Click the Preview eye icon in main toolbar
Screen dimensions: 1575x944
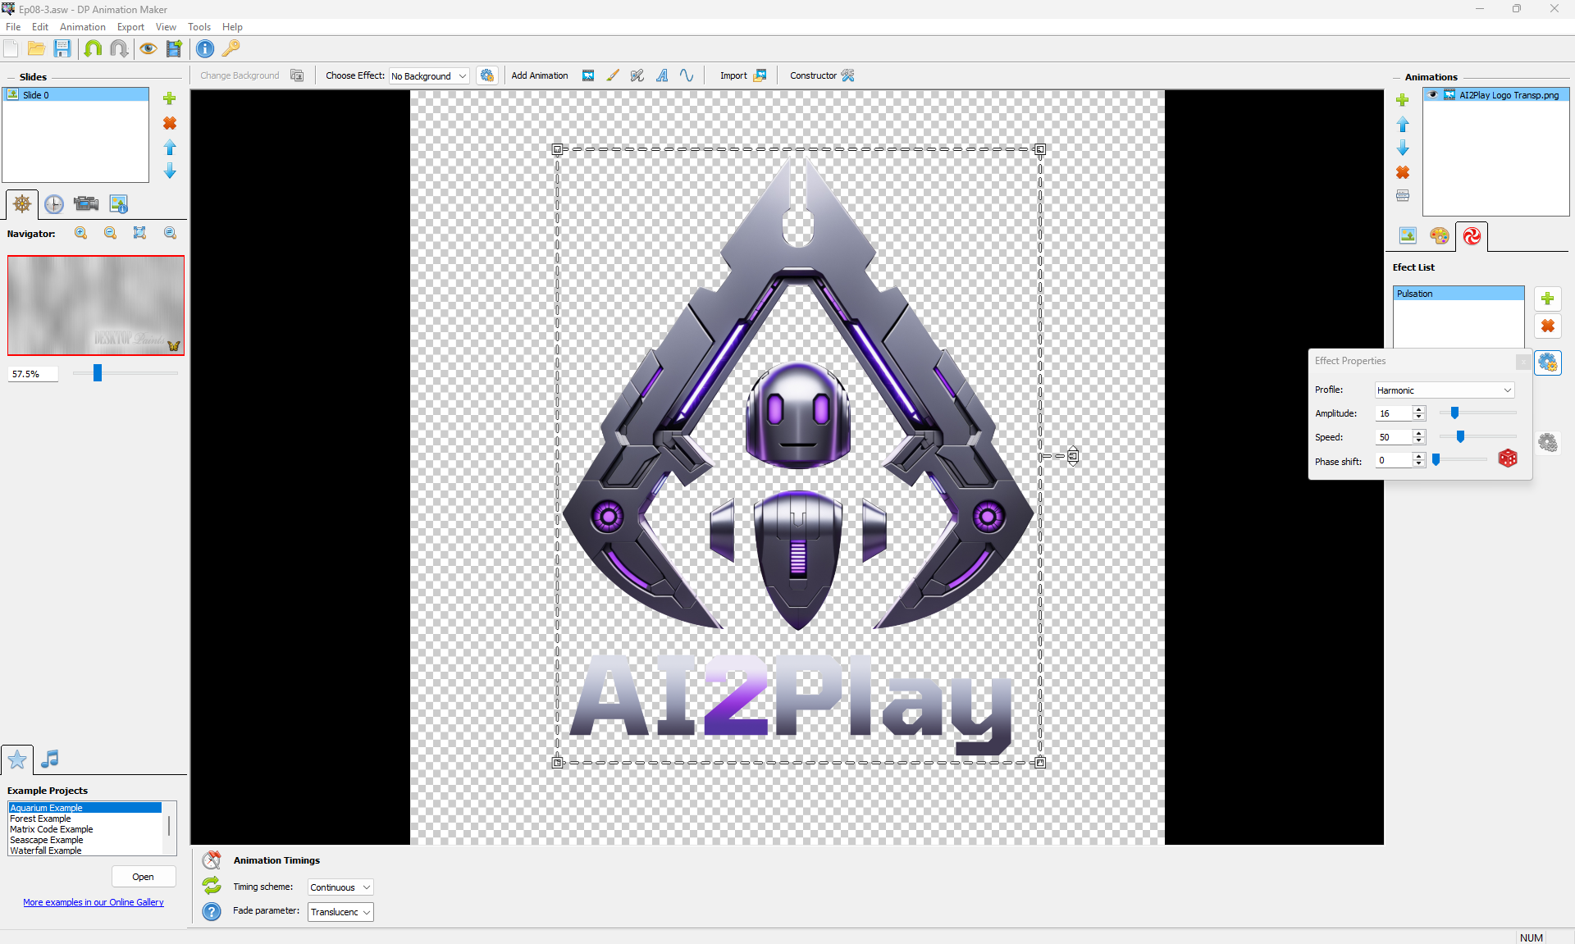148,48
